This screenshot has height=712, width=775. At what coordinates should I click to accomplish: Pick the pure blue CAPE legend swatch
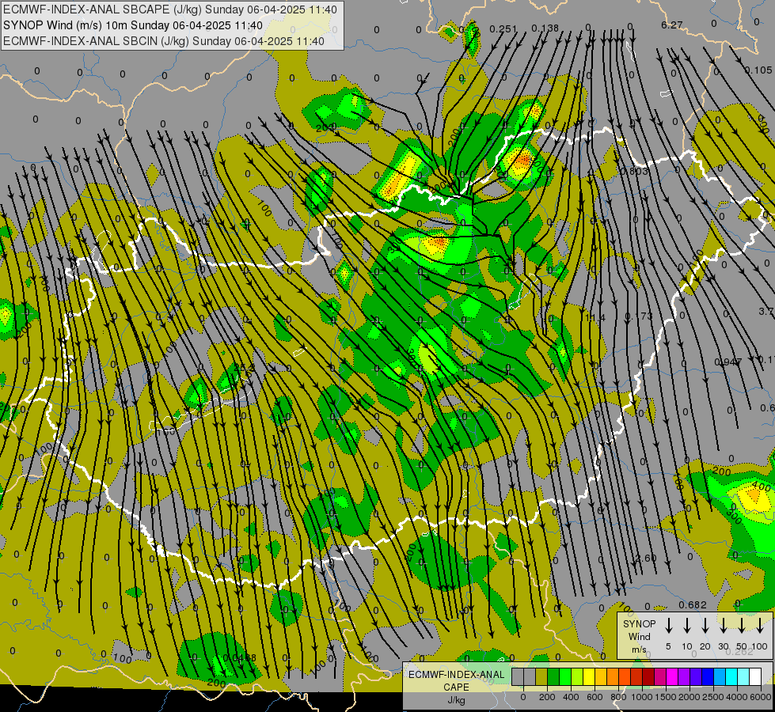tap(709, 676)
